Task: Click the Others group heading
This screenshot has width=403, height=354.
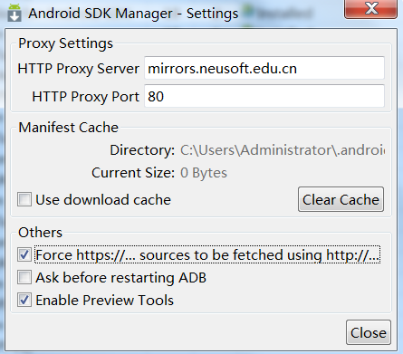Action: pyautogui.click(x=40, y=233)
